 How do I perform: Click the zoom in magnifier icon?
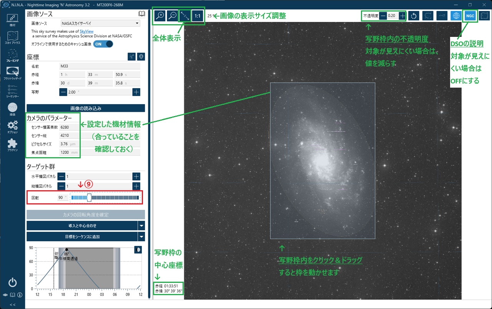pos(160,16)
